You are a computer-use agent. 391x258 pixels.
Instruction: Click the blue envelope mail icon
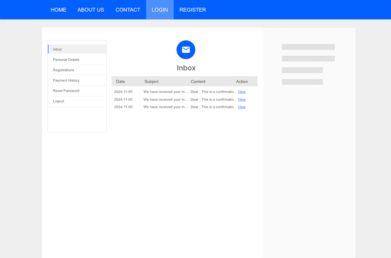(x=186, y=50)
